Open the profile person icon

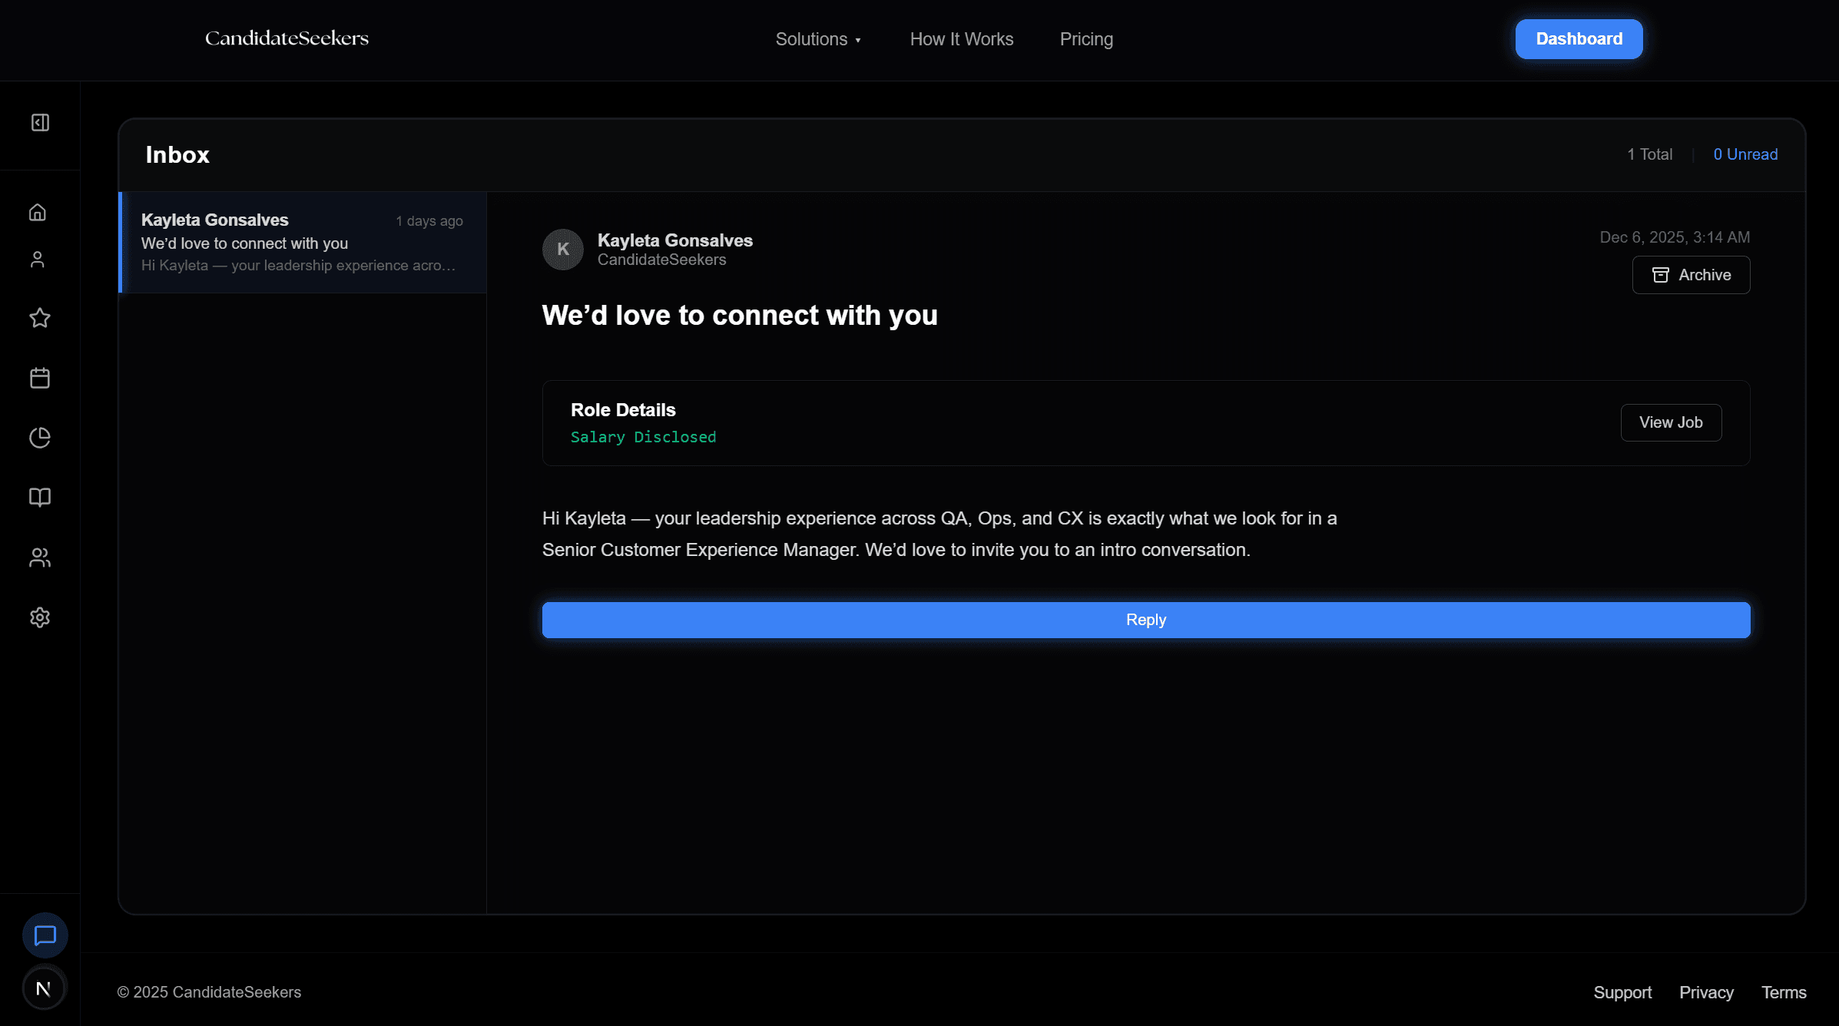38,260
